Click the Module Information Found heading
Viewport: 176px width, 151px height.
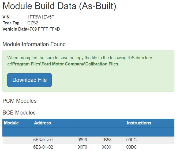(34, 44)
